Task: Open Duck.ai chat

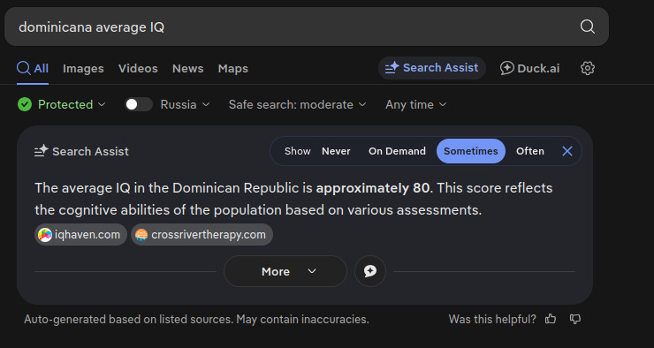Action: [x=529, y=68]
